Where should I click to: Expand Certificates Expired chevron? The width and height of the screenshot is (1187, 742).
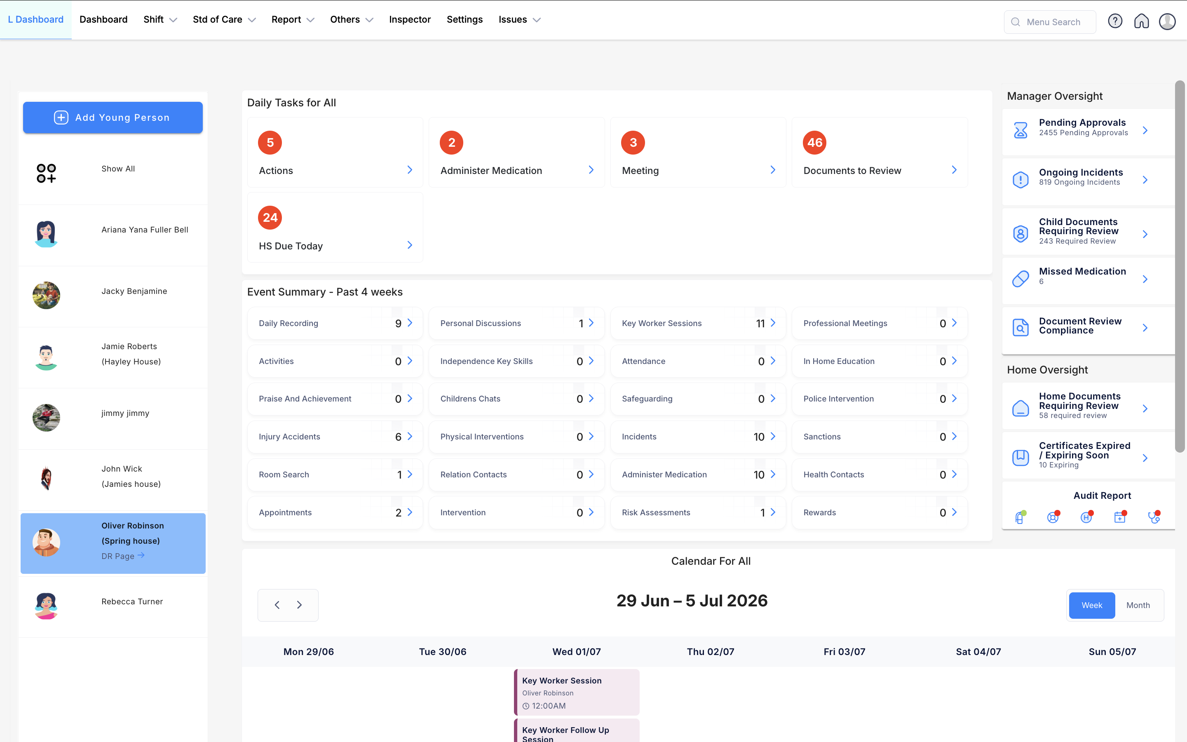[1145, 458]
